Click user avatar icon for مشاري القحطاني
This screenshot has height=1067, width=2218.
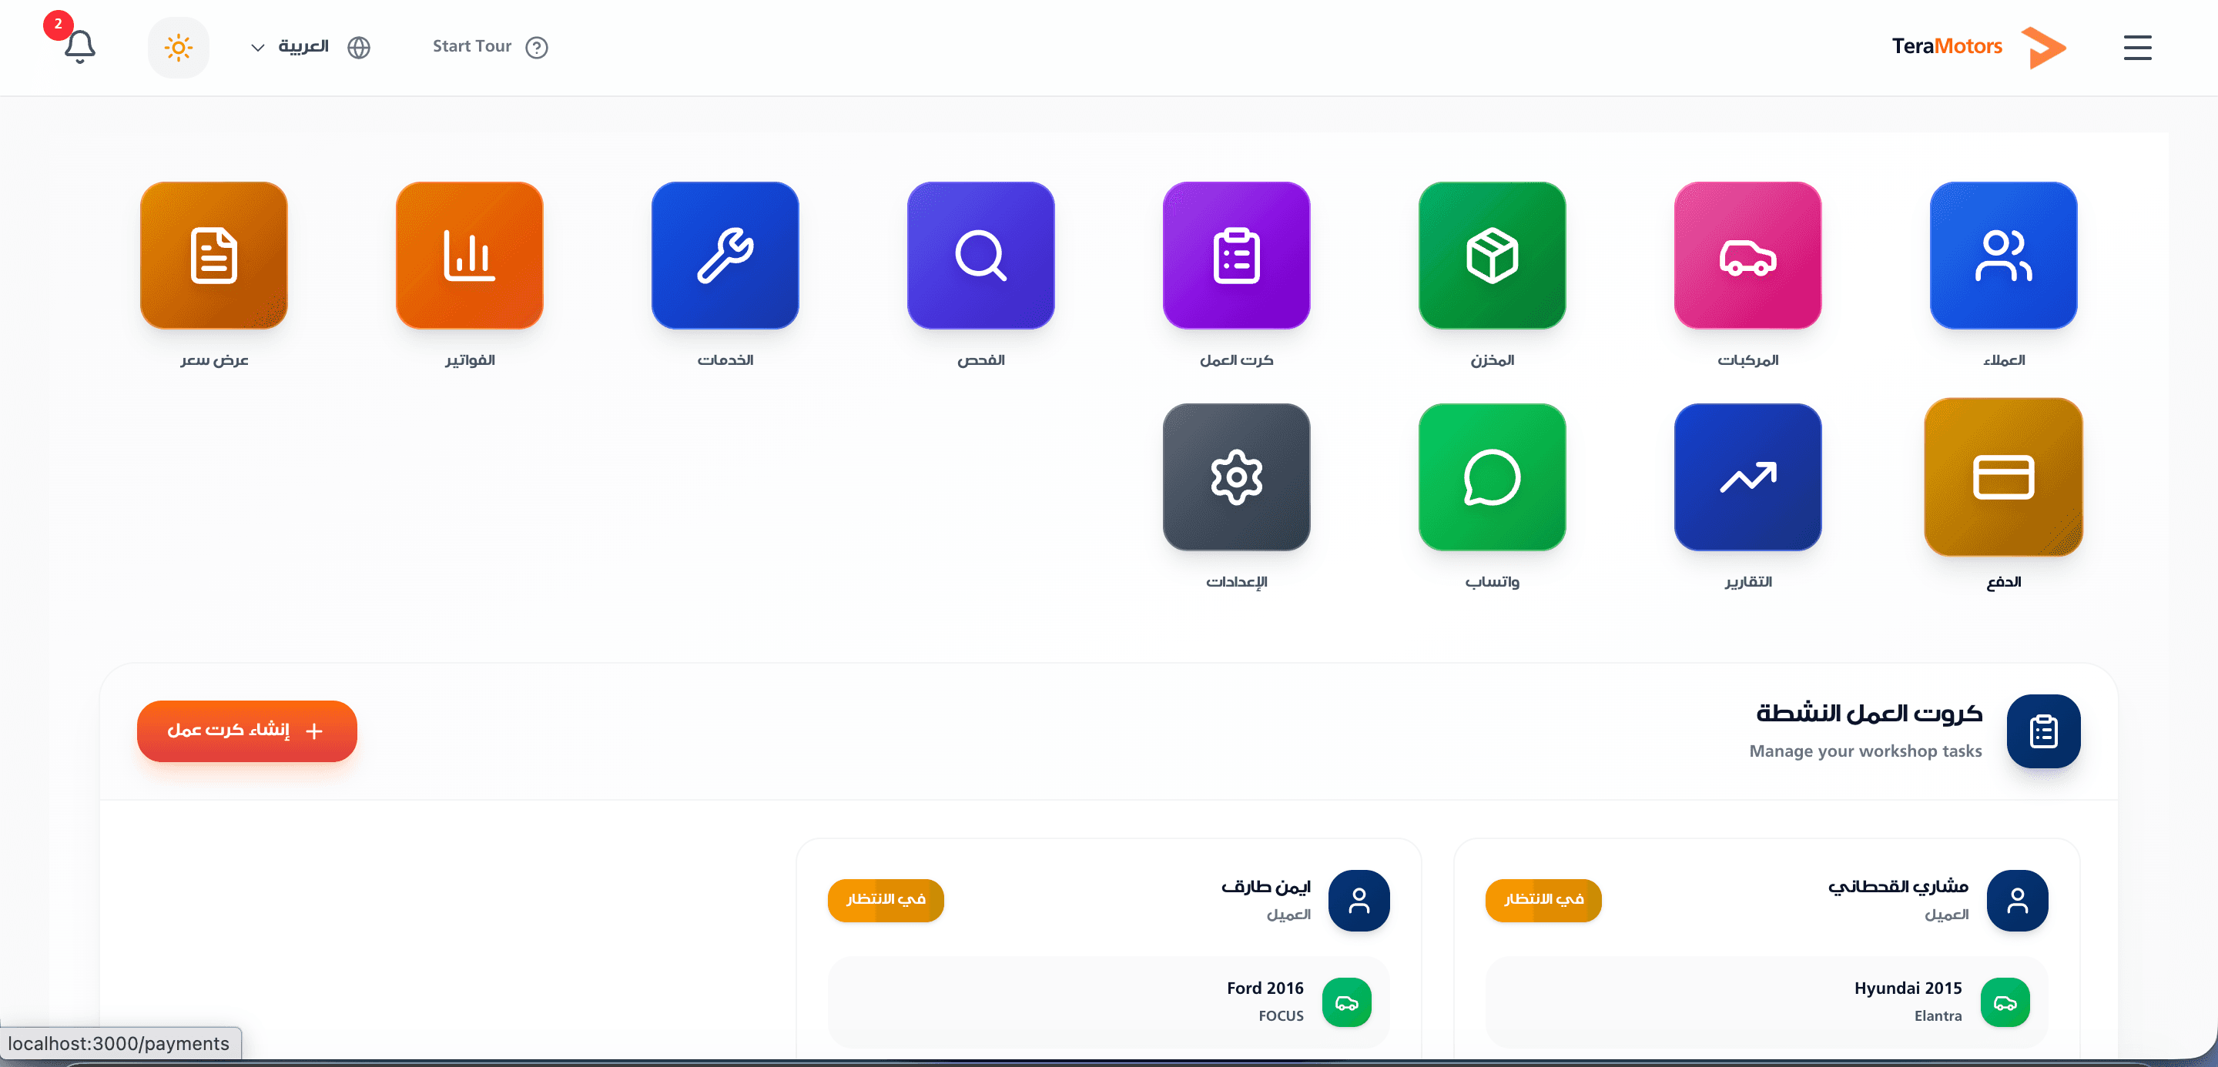(2018, 900)
